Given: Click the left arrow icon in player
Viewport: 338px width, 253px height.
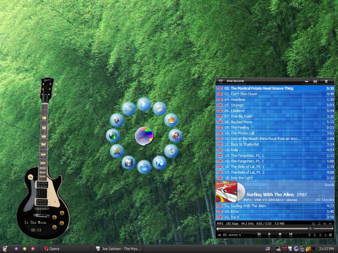Looking at the screenshot, I should click(330, 224).
